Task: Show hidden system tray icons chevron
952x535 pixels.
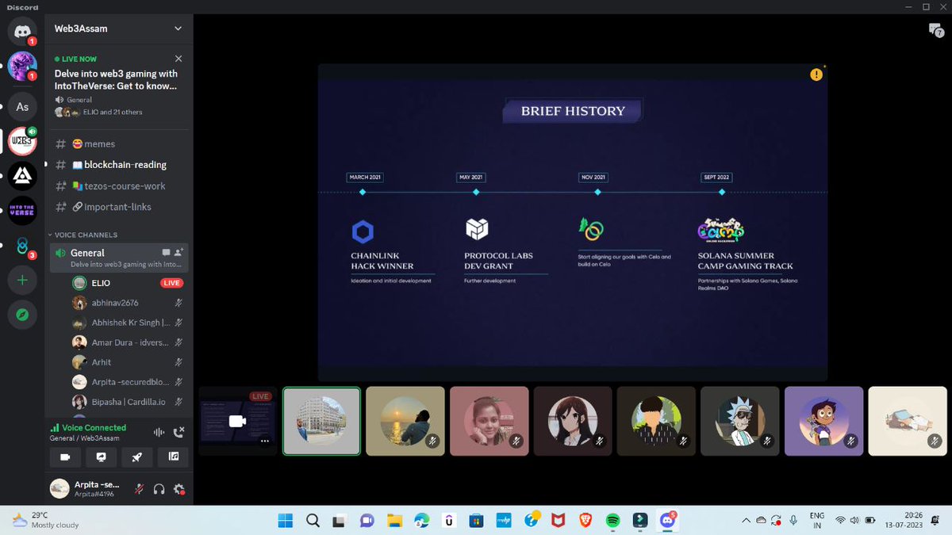Action: coord(745,521)
